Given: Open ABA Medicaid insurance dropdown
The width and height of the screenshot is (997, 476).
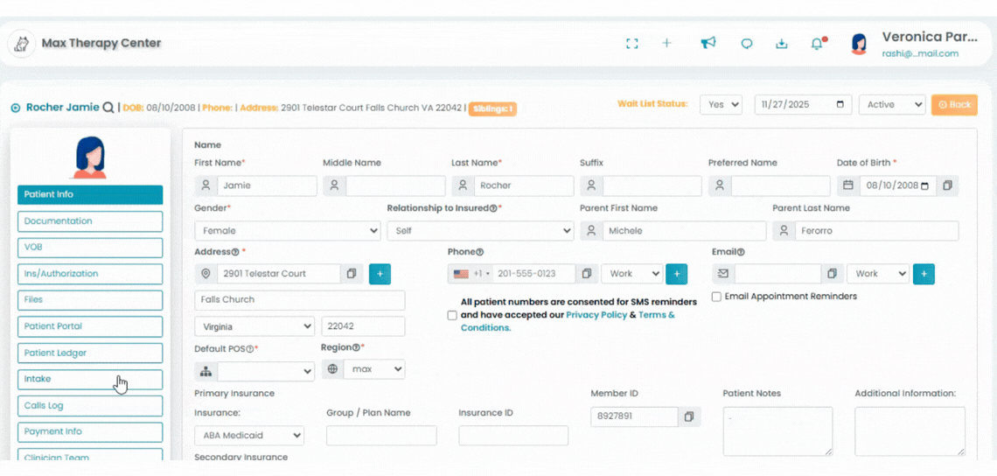Looking at the screenshot, I should click(249, 436).
